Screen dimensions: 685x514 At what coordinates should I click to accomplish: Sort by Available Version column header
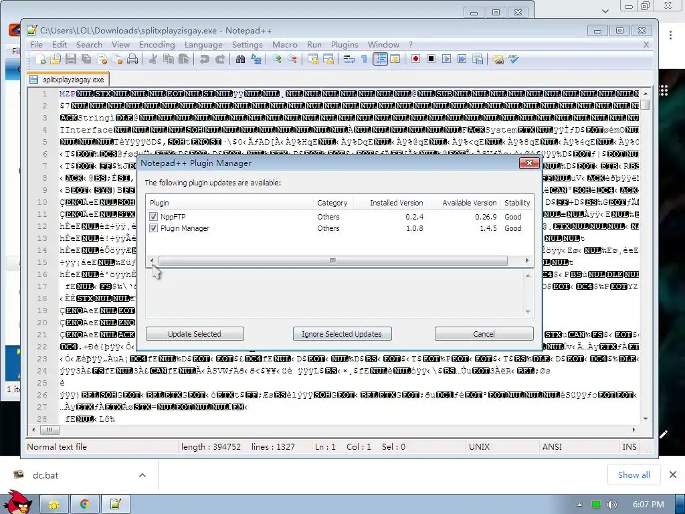click(464, 202)
